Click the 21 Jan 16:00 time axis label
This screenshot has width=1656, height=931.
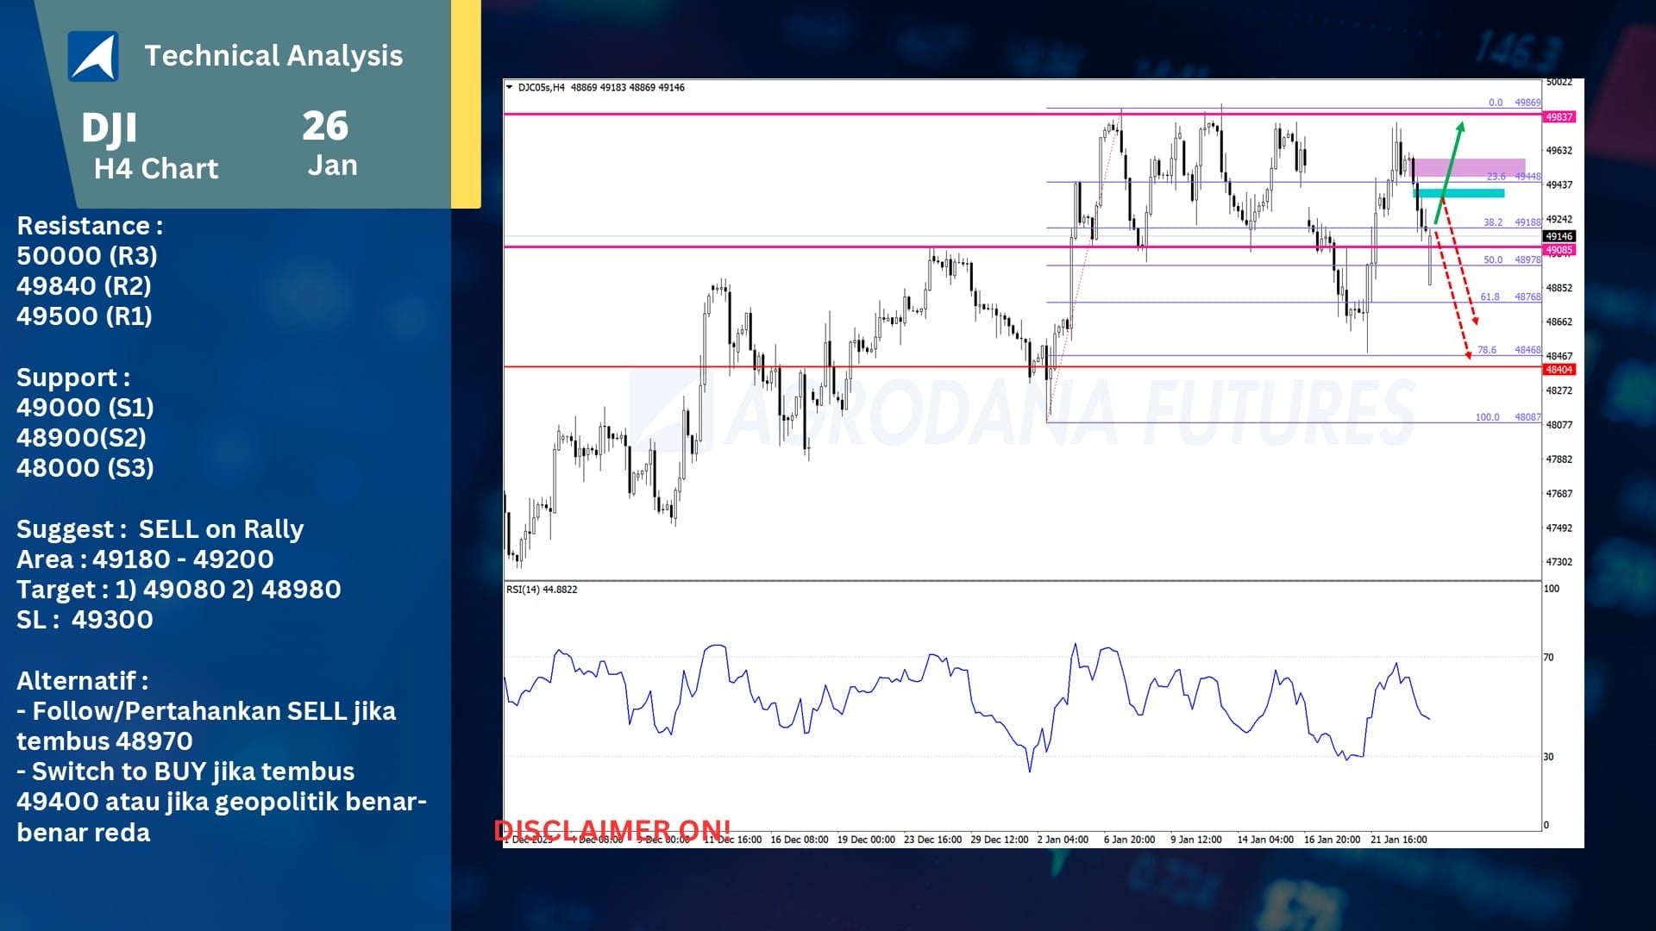click(x=1398, y=840)
